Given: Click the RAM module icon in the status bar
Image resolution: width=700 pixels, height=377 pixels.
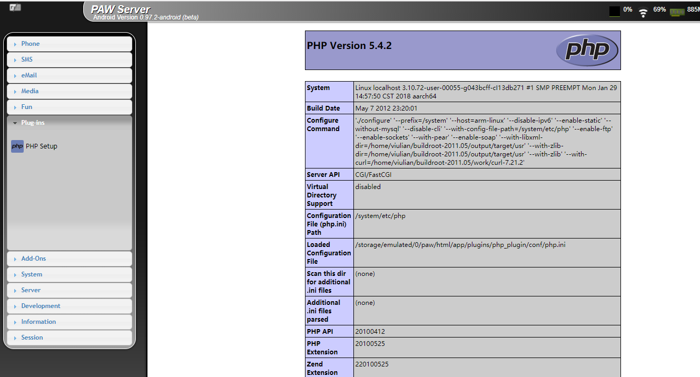Looking at the screenshot, I should point(677,11).
